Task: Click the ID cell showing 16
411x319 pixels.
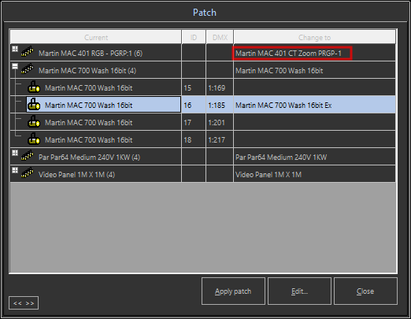Action: pos(194,105)
